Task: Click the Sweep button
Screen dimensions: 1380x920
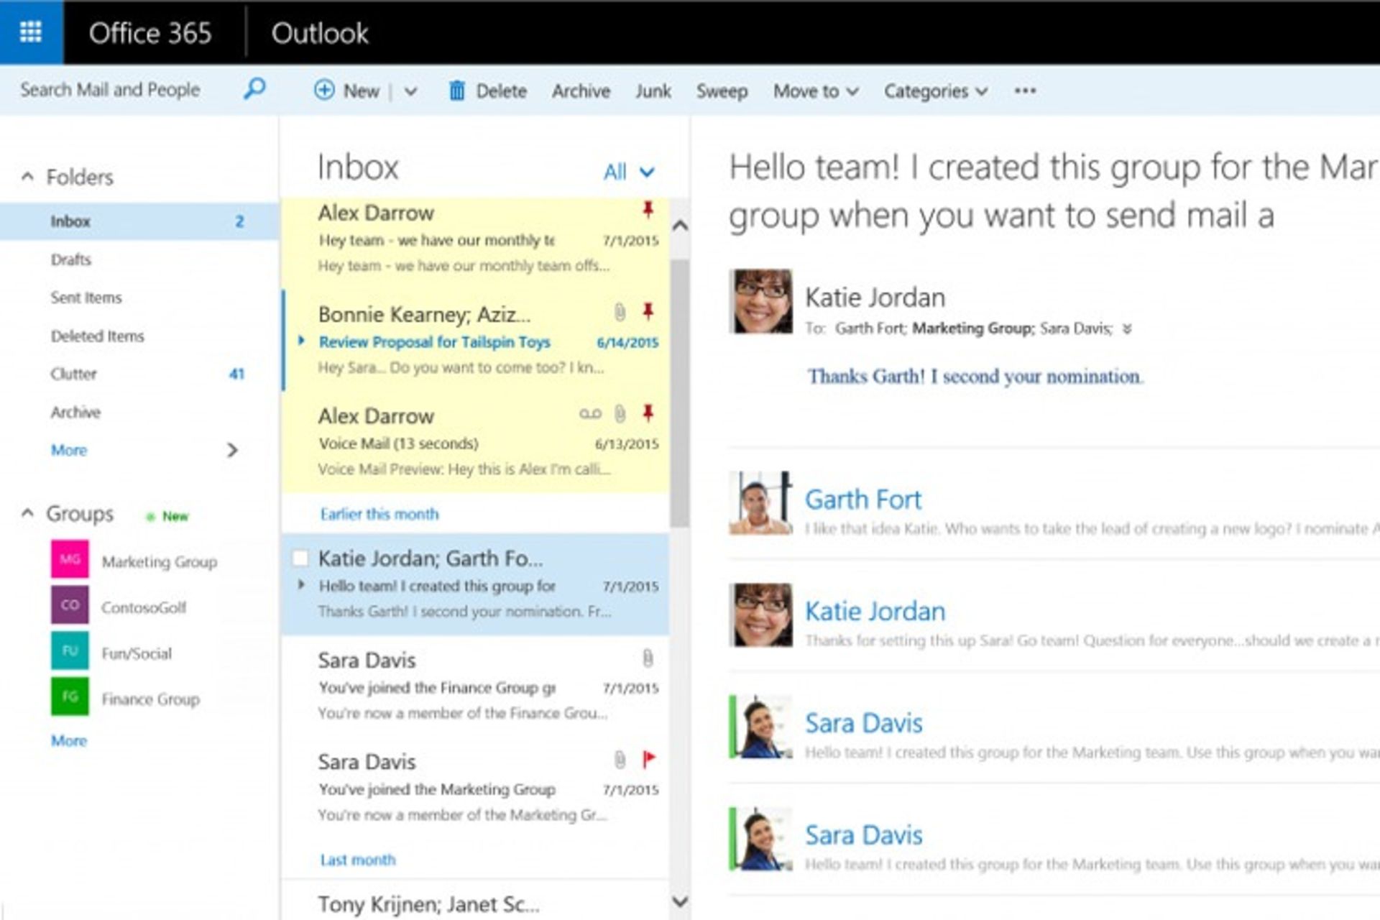Action: pos(721,91)
